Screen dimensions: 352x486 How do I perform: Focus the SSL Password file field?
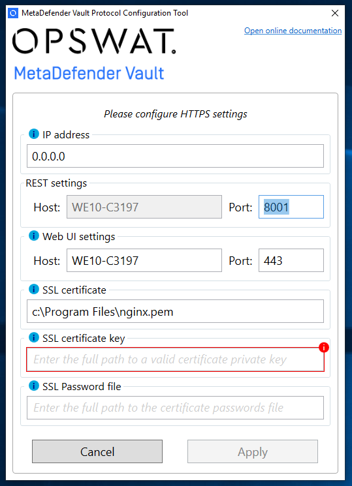176,408
